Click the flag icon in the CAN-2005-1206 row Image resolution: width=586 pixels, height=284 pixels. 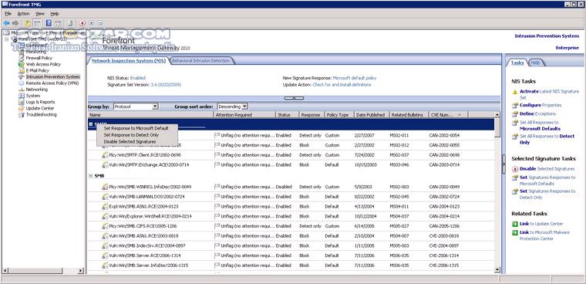pos(217,226)
